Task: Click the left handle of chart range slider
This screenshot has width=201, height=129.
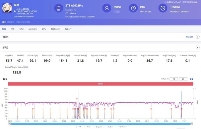Action: [x=9, y=124]
